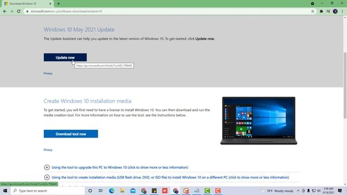Click the vertical page scrollbar thumb

coord(345,86)
